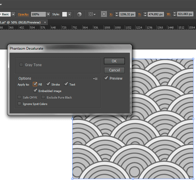Disable the Preview checkbox
The width and height of the screenshot is (196, 196).
(106, 78)
